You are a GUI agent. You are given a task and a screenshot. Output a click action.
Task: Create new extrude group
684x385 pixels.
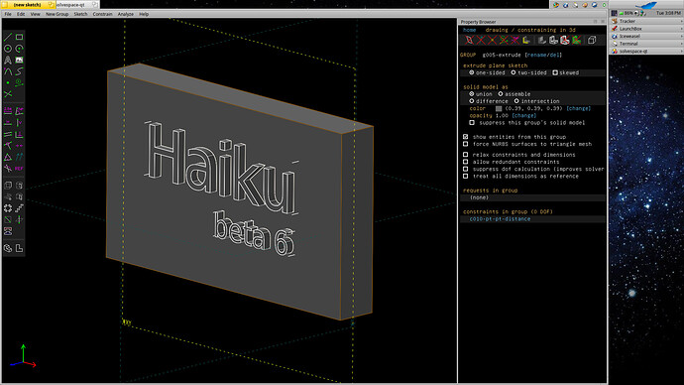[x=8, y=186]
